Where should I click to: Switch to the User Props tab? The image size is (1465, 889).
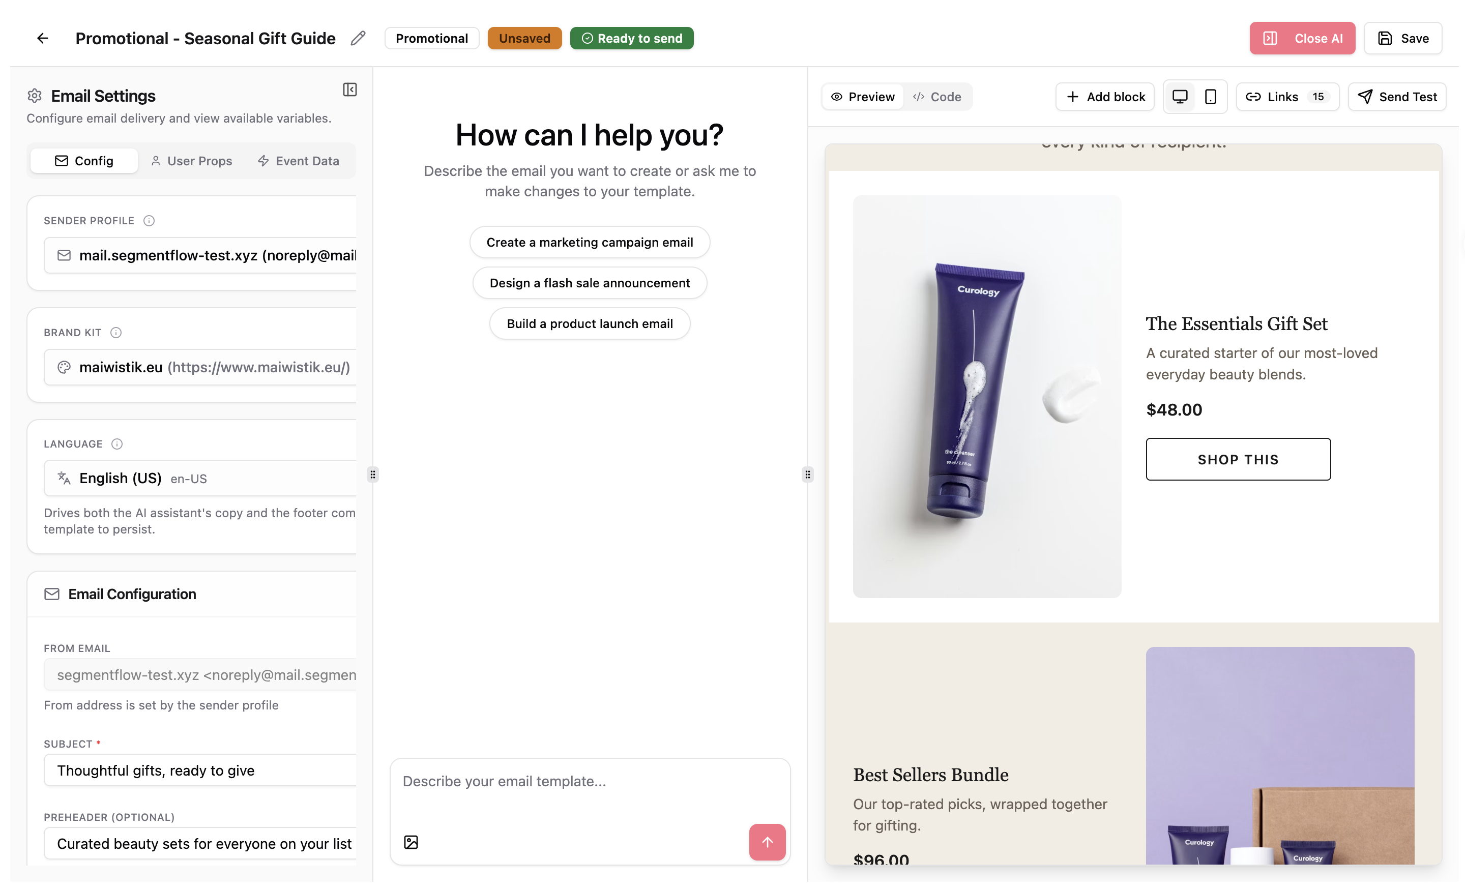191,161
